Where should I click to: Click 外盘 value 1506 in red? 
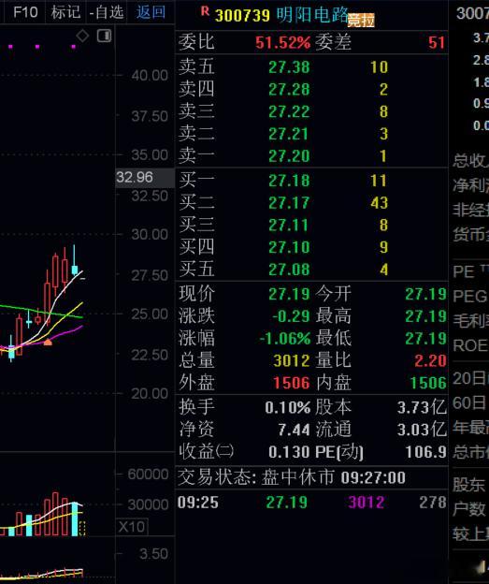292,383
